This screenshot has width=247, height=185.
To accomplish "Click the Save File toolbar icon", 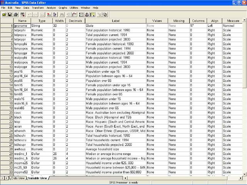I will pyautogui.click(x=10, y=14).
